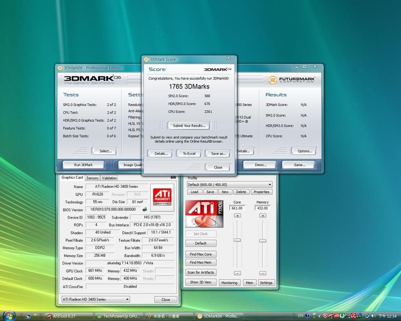Click the Close button in GPU-Z
The height and width of the screenshot is (321, 401).
click(166, 299)
